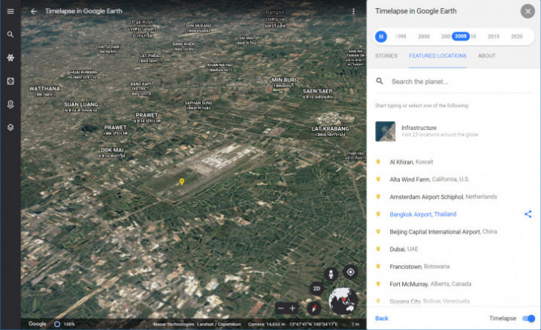The image size is (541, 330).
Task: Open the Infrastructure thumbnail
Action: click(385, 131)
